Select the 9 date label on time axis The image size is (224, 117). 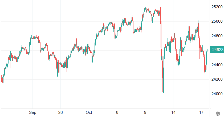[x=145, y=112]
